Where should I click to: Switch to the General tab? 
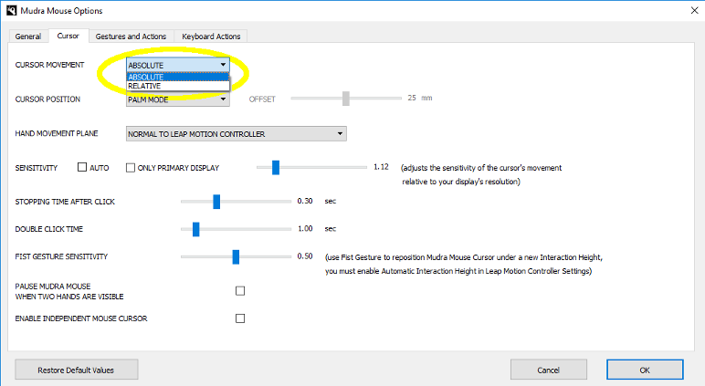point(28,37)
